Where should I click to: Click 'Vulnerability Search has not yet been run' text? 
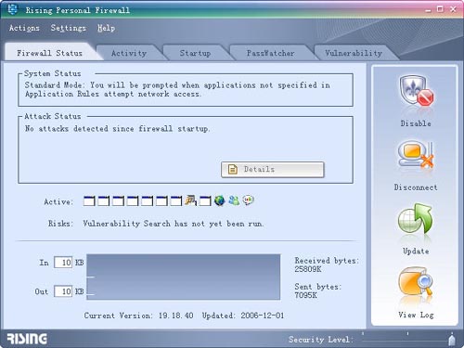coord(174,224)
